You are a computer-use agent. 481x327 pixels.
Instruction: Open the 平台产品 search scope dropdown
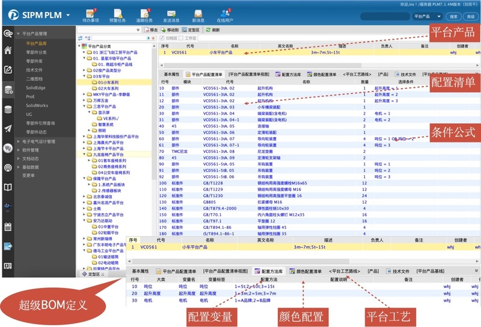coord(428,16)
